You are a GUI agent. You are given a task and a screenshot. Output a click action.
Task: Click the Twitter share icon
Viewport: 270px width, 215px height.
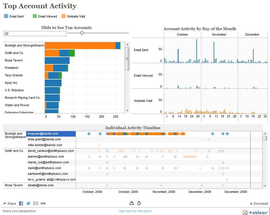28,204
